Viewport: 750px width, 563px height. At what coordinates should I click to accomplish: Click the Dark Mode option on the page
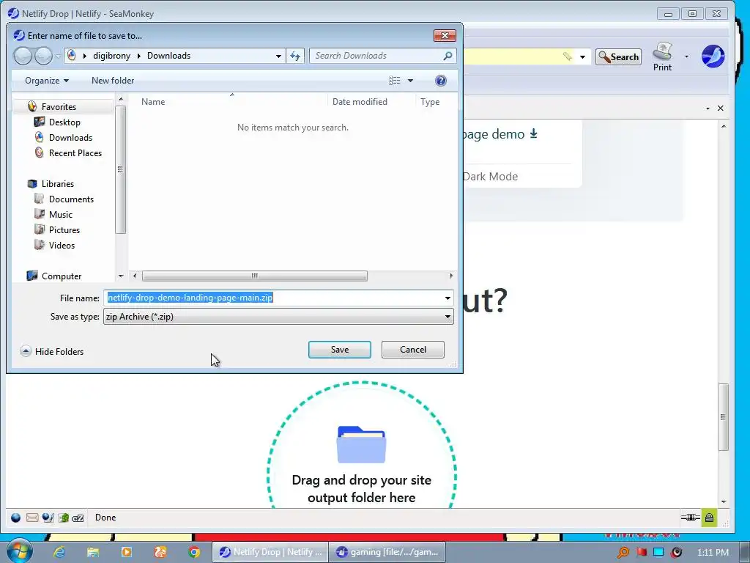[490, 176]
